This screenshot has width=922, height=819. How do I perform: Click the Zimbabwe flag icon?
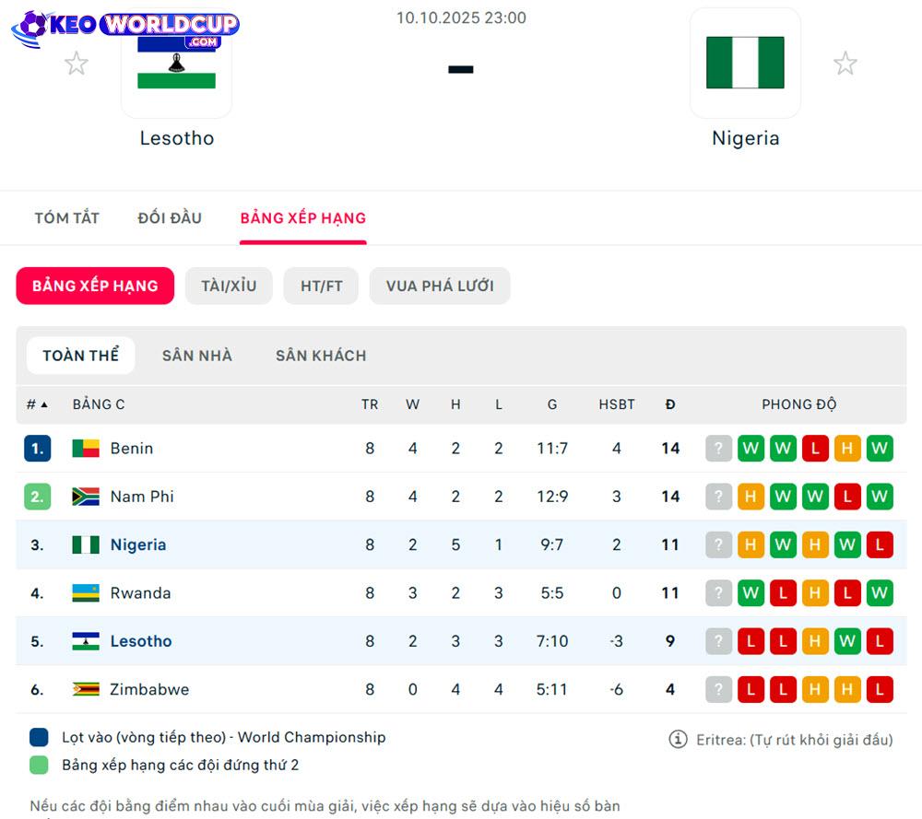(x=86, y=689)
